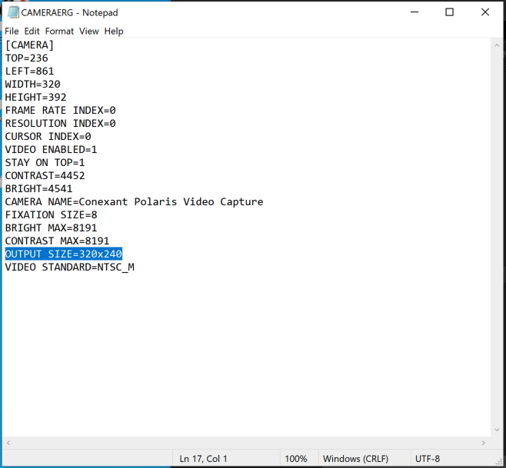This screenshot has width=506, height=468.
Task: Click the CAMERA NAME=Conexant Polaris line
Action: 135,201
